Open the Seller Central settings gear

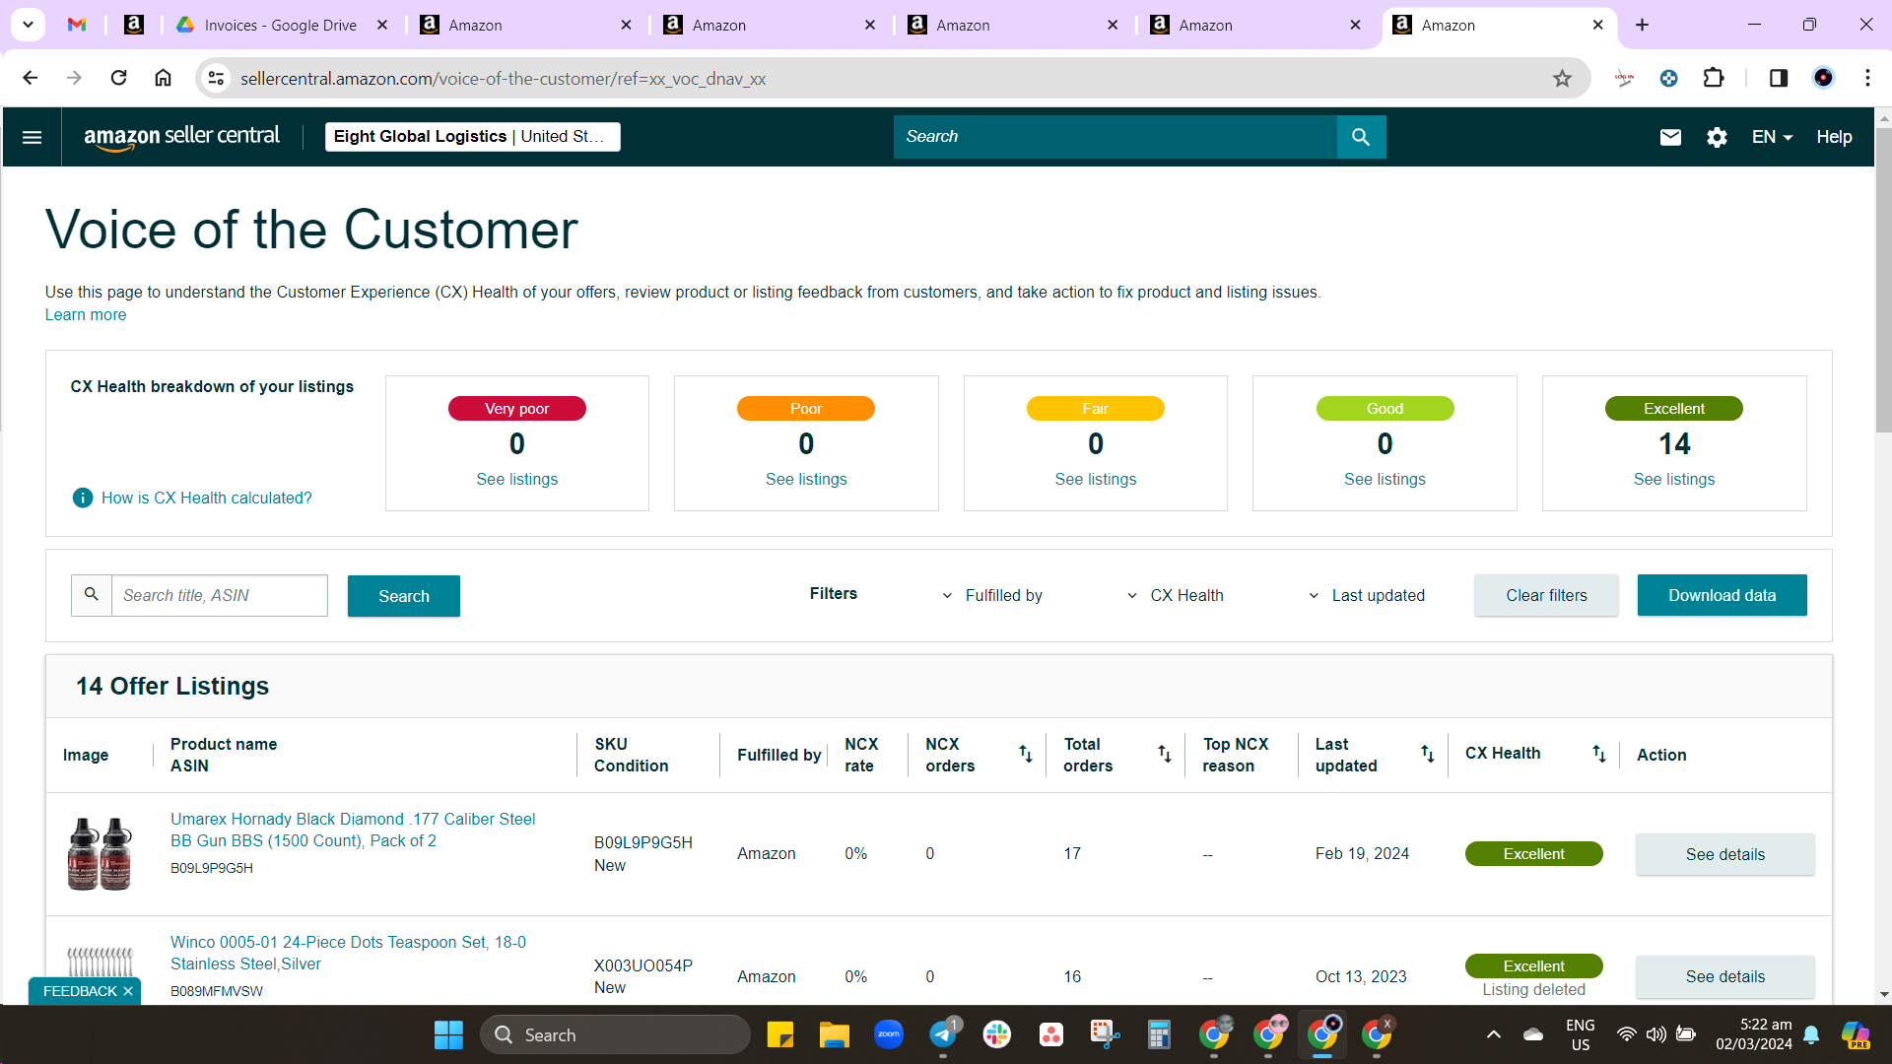click(1717, 137)
